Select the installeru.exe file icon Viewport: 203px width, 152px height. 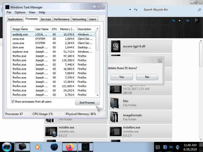pos(116,131)
